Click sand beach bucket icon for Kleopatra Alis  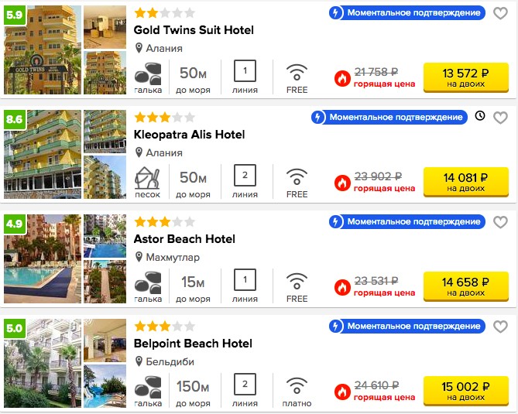[147, 178]
